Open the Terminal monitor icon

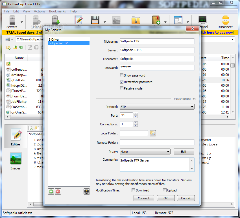coord(203,20)
